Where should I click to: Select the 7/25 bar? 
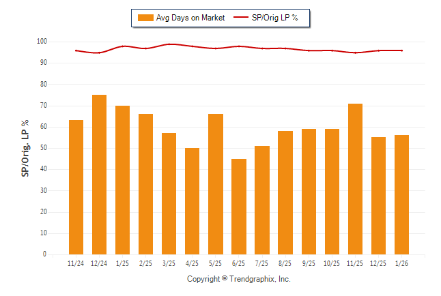tap(262, 200)
